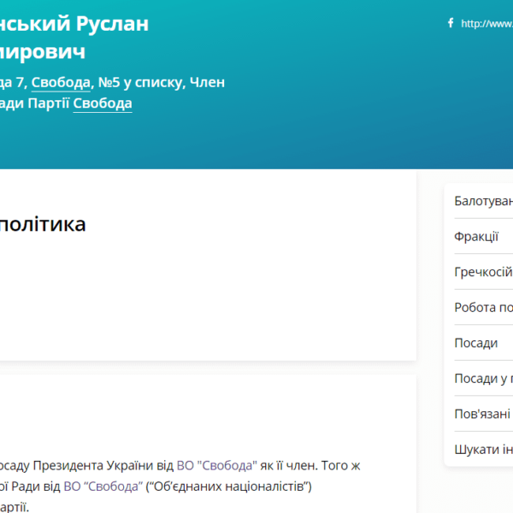Screen dimensions: 513x513
Task: Select the Пов'язані sidebar item
Action: click(484, 414)
